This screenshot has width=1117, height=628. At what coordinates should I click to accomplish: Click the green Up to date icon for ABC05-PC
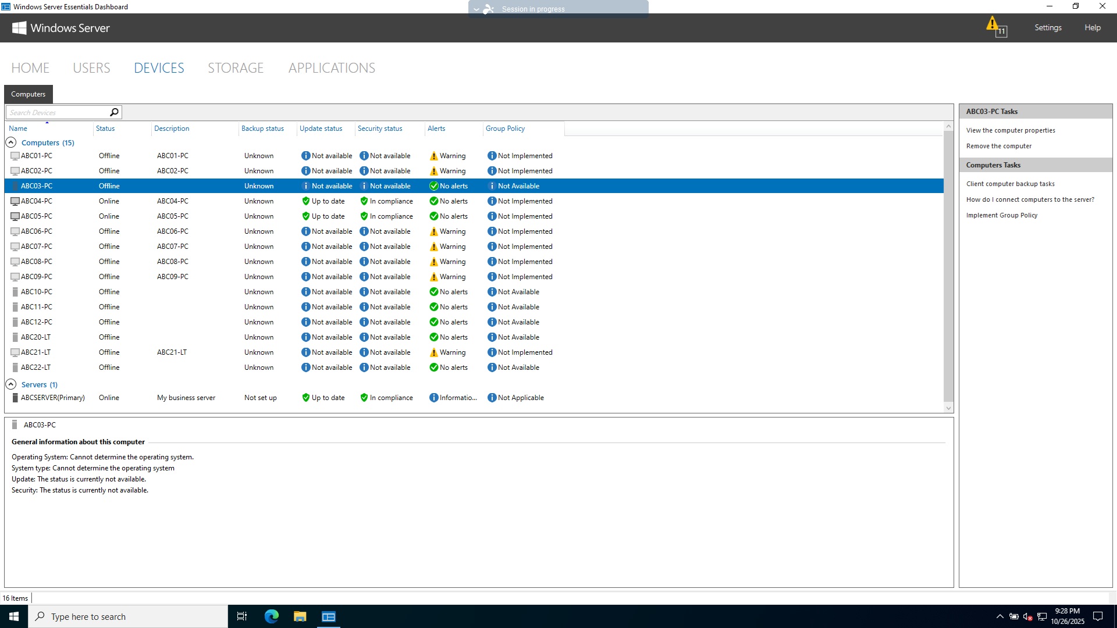305,216
